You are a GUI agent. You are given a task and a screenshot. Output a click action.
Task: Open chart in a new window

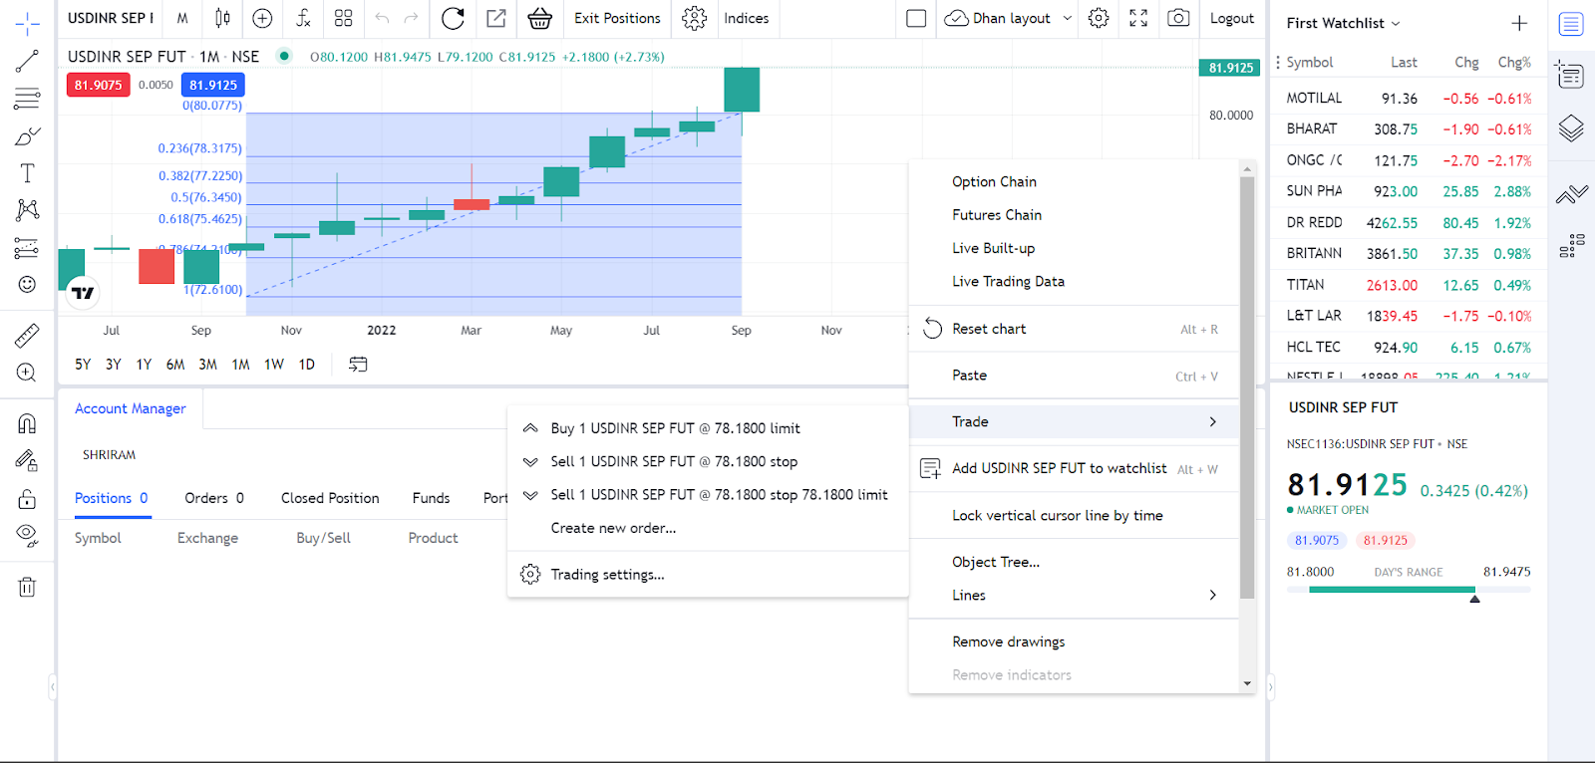pos(496,18)
